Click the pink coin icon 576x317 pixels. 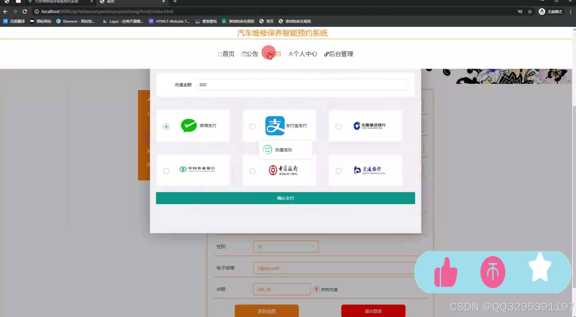click(x=493, y=272)
